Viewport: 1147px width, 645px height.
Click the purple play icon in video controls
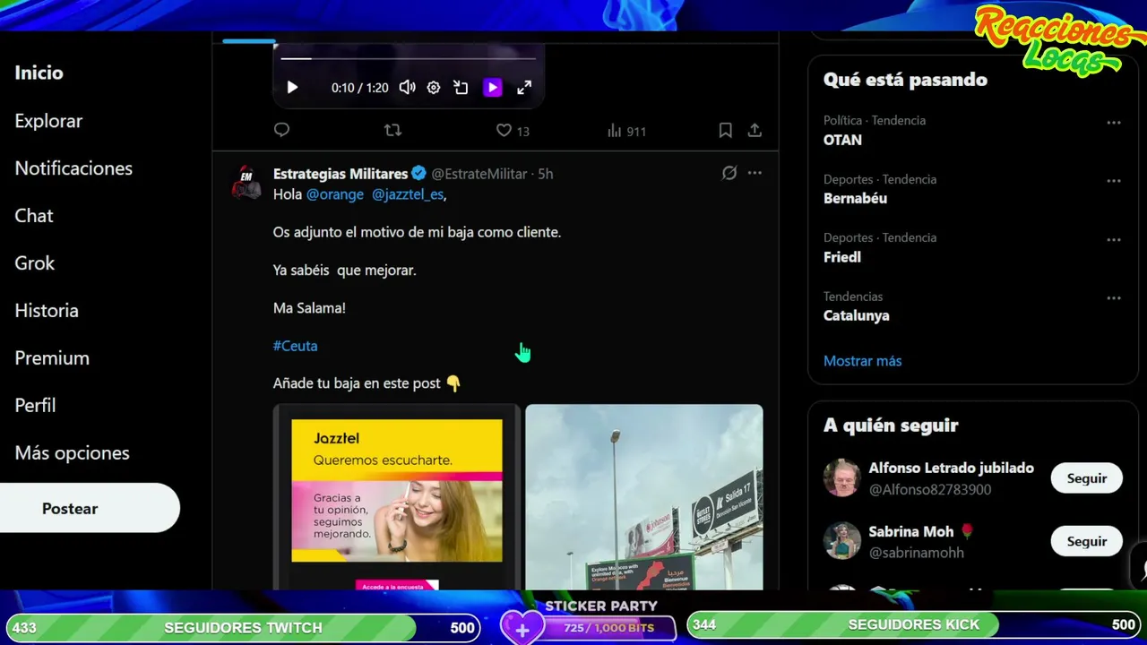coord(492,88)
